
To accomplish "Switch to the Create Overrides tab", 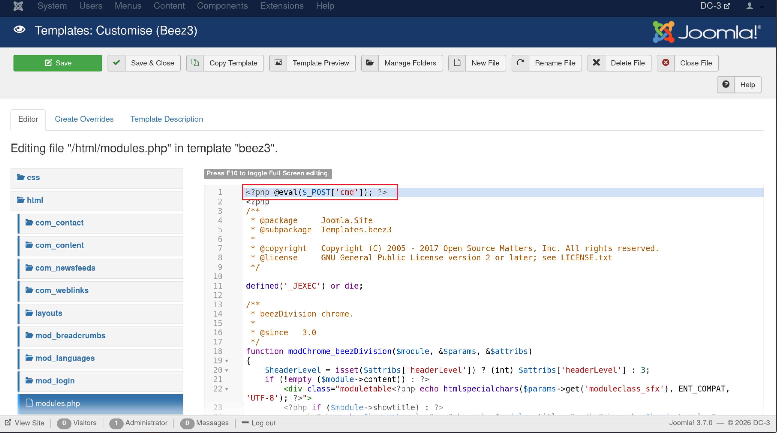I will click(84, 119).
